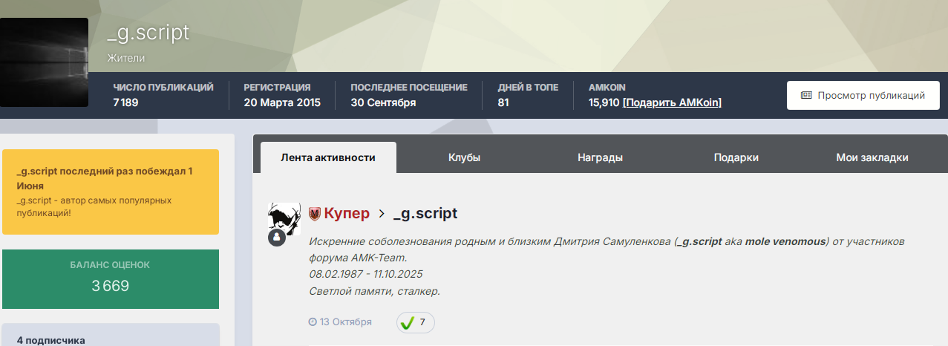The image size is (948, 346).
Task: Switch to the Лента активности tab
Action: click(x=328, y=157)
